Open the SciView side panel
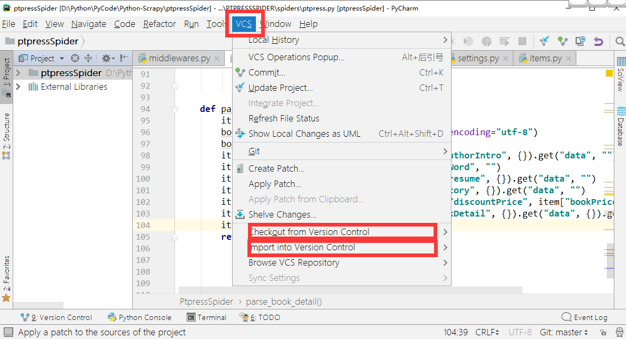 (621, 74)
